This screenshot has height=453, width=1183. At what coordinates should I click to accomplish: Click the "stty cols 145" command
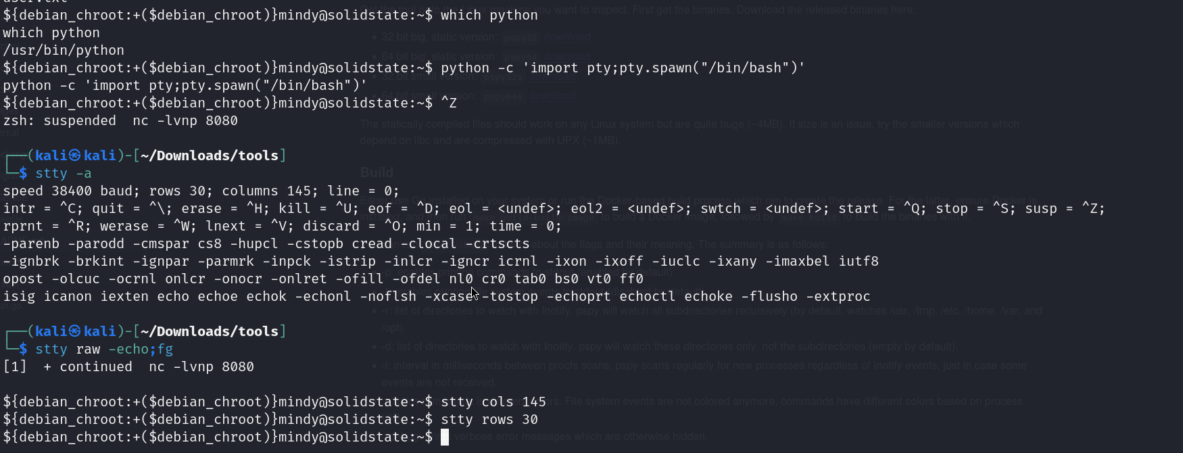pyautogui.click(x=493, y=402)
